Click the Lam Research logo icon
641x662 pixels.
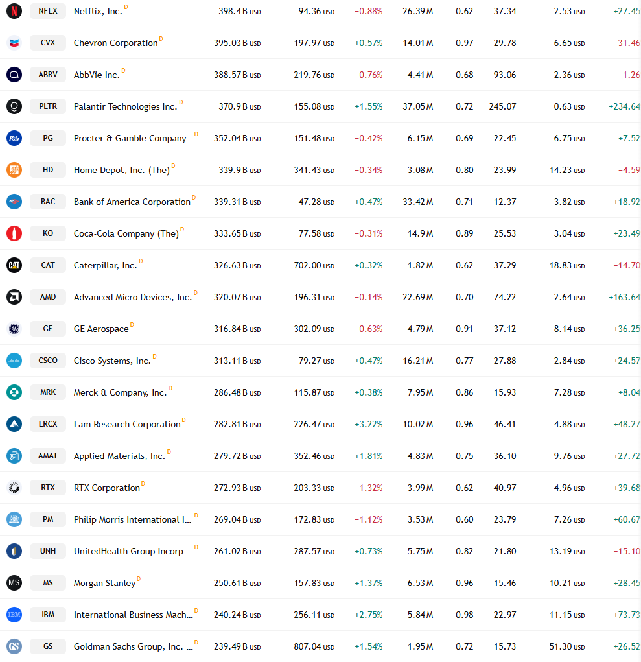(x=14, y=424)
